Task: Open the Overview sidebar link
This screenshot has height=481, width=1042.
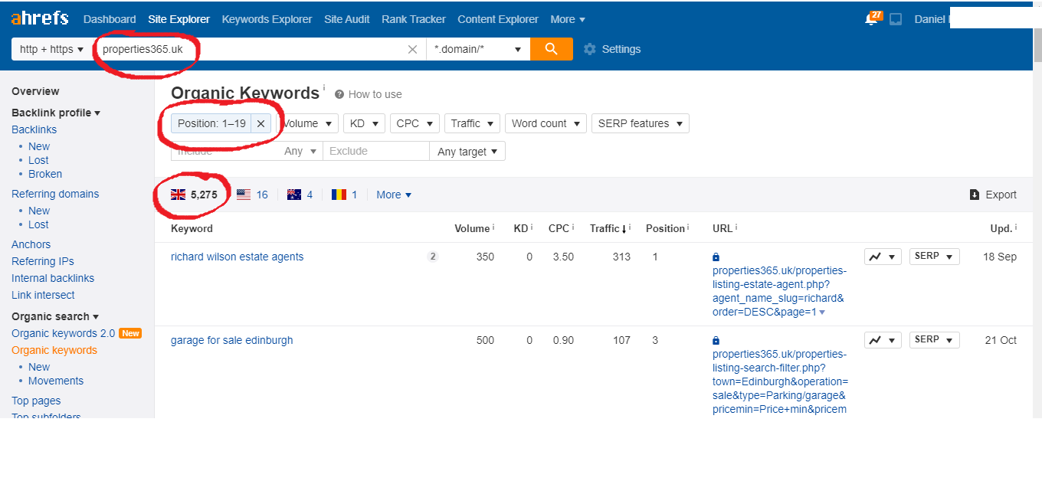Action: [35, 91]
